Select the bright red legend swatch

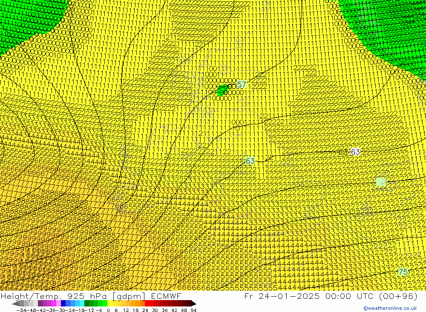[147, 303]
